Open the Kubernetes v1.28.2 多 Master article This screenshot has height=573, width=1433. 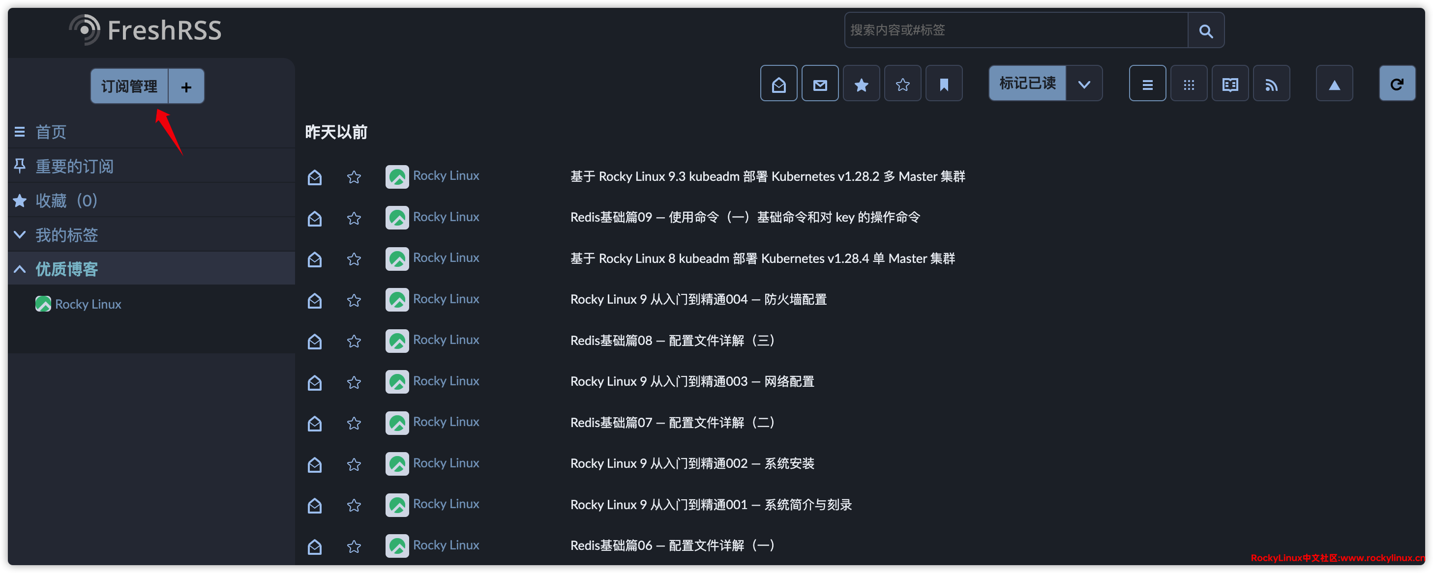point(767,177)
